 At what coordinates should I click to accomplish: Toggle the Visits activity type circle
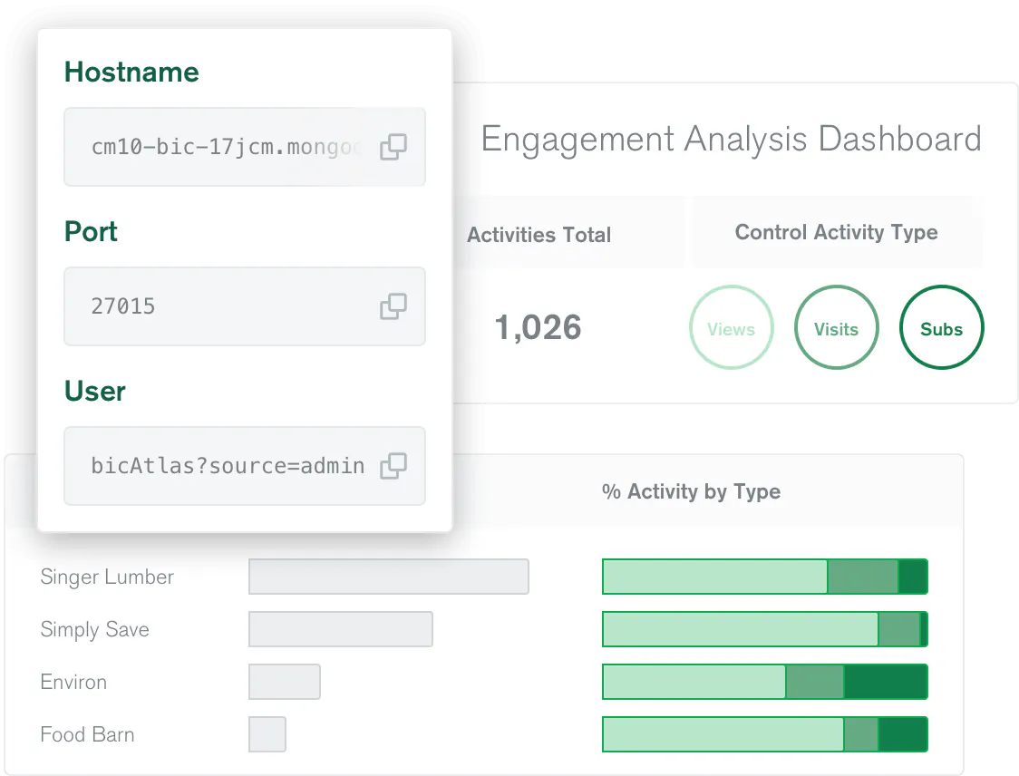click(x=836, y=329)
